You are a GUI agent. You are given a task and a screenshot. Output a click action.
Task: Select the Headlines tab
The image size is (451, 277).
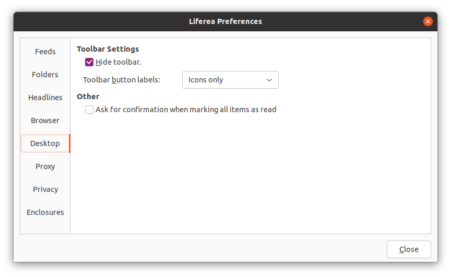[45, 98]
